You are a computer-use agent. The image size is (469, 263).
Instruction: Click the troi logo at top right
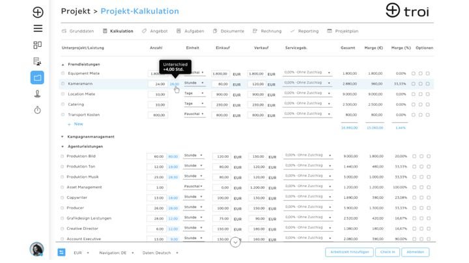[x=407, y=11]
